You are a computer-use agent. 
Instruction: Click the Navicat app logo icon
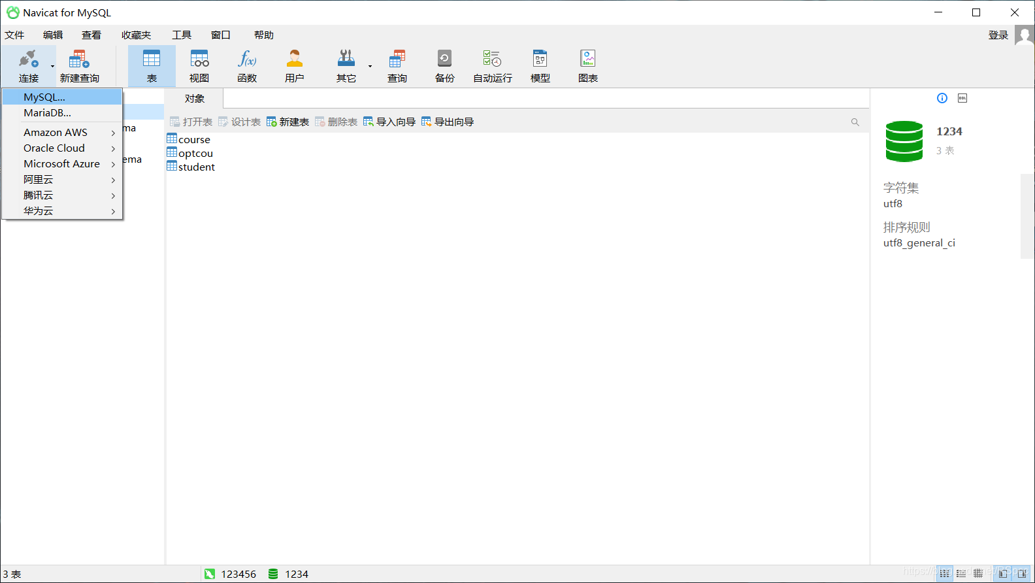pyautogui.click(x=12, y=12)
